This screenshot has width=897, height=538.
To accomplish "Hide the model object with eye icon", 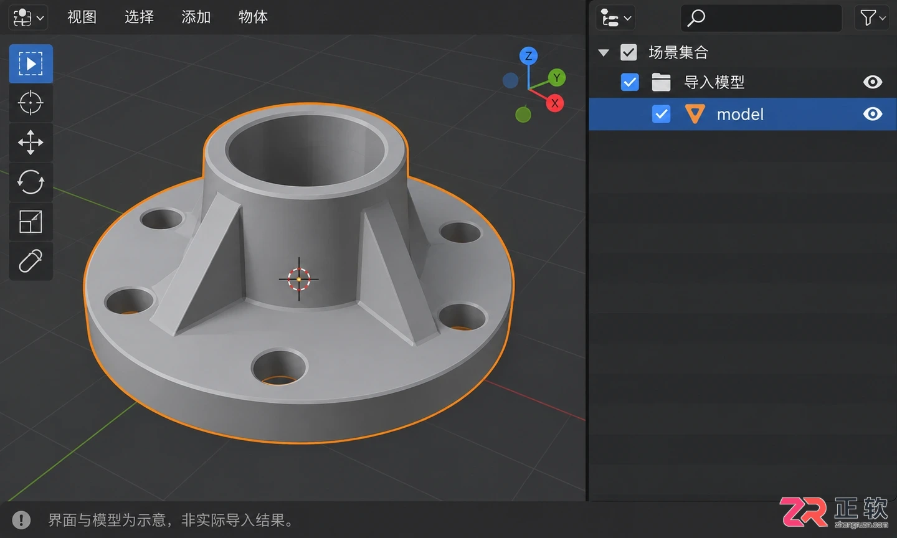I will click(873, 114).
